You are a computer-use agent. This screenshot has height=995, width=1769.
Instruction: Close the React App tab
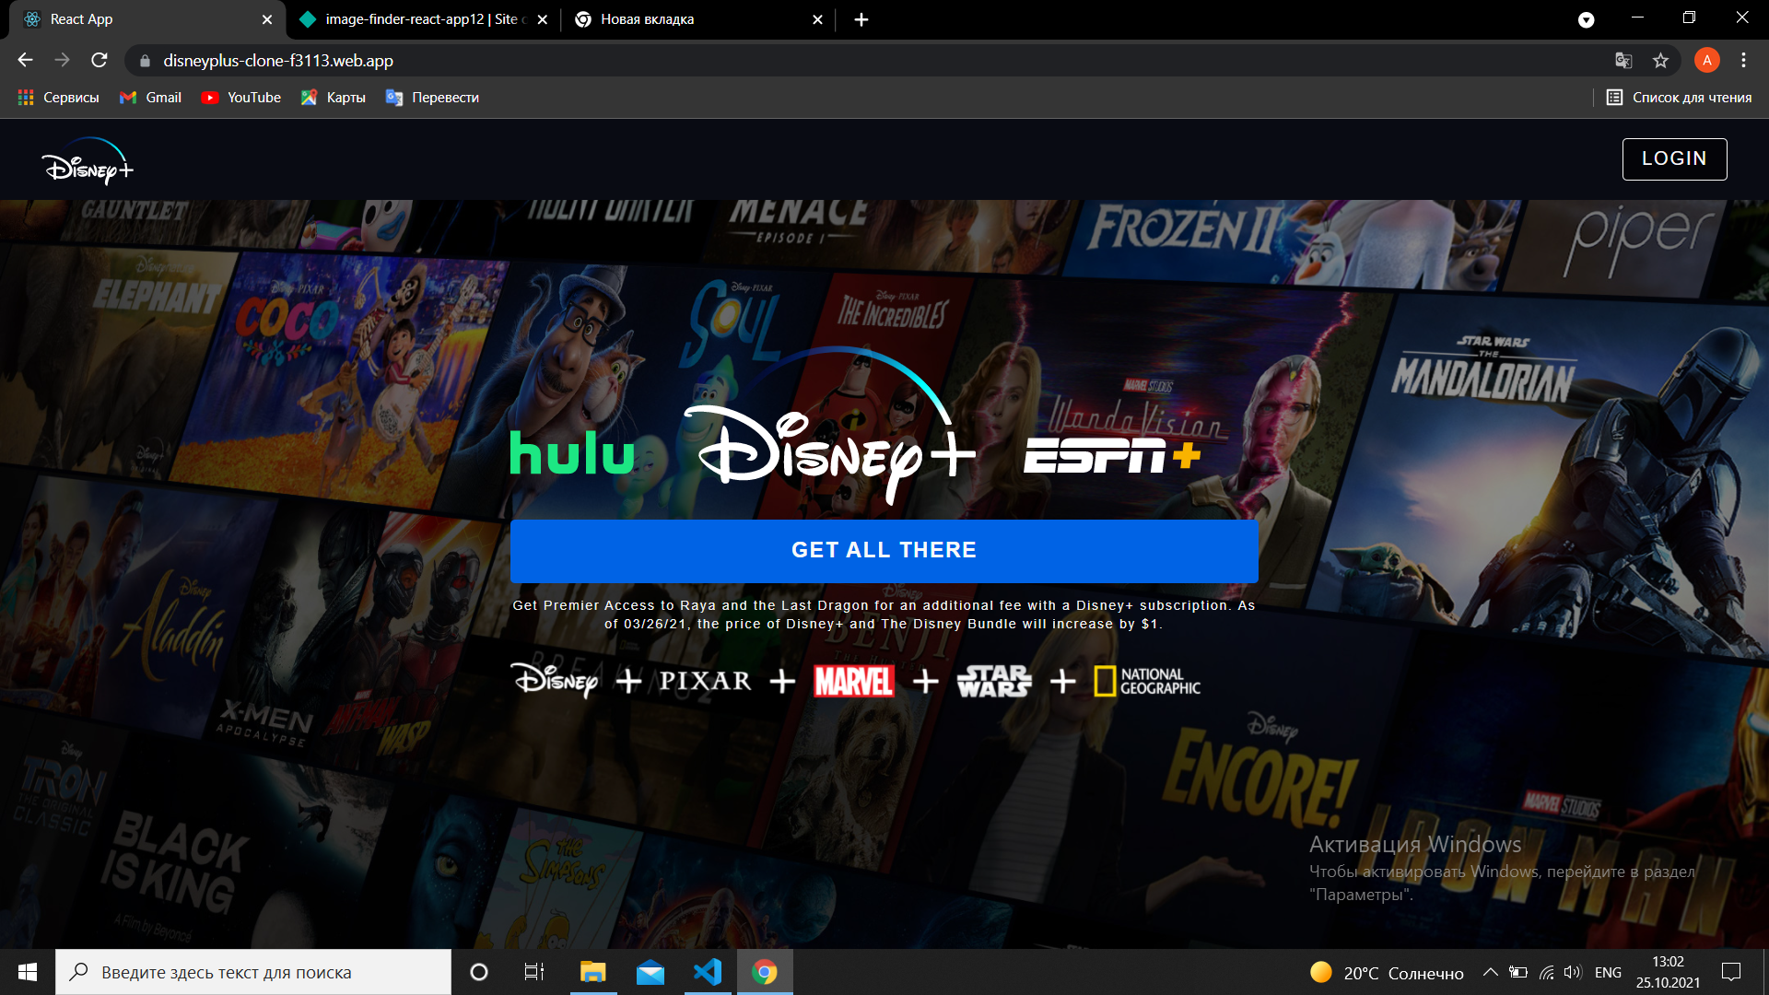[267, 19]
